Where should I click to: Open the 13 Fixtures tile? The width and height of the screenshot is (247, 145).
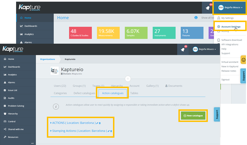[192, 33]
